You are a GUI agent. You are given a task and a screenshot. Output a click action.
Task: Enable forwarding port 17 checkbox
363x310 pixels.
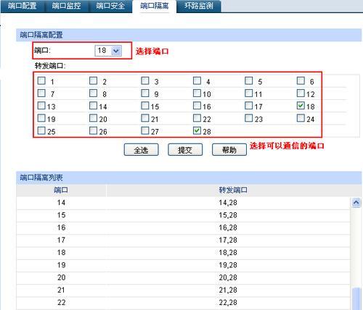point(249,106)
